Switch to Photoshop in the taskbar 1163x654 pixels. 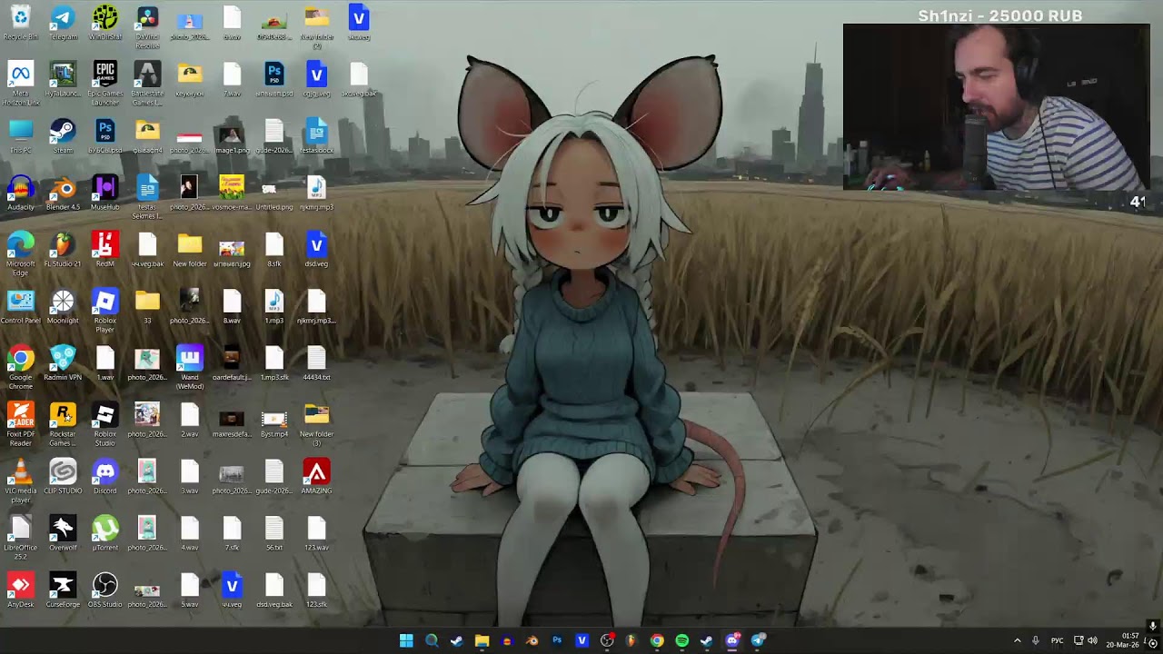click(x=557, y=640)
